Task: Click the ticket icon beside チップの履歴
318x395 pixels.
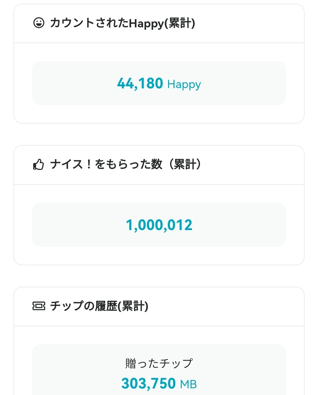Action: click(x=39, y=306)
